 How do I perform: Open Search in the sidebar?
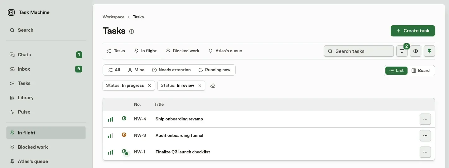coord(46,30)
